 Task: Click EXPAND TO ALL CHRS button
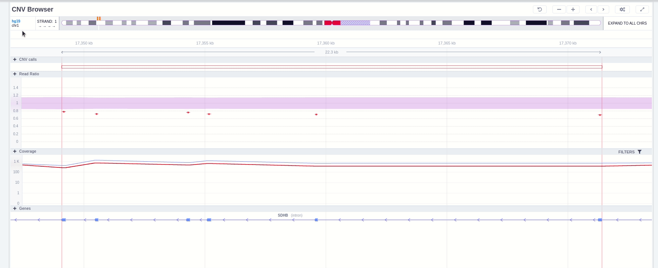(627, 23)
